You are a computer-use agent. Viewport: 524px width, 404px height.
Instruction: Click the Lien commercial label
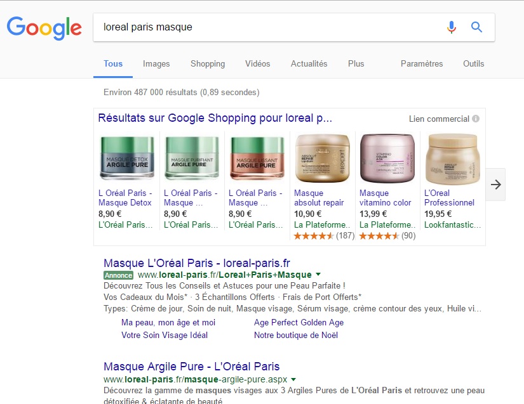439,119
